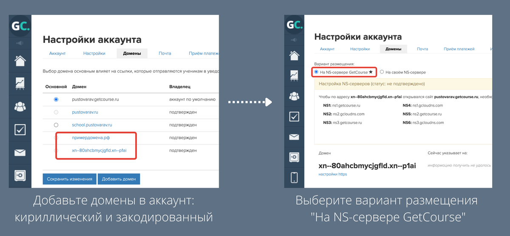Switch to Настройки tab in left screenshot
Image resolution: width=510 pixels, height=236 pixels.
94,53
